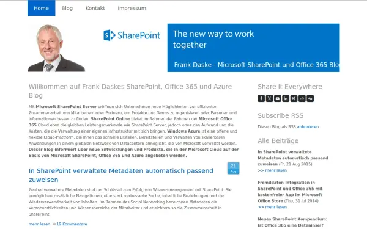Open the Kontakt page
This screenshot has width=367, height=229.
point(95,8)
